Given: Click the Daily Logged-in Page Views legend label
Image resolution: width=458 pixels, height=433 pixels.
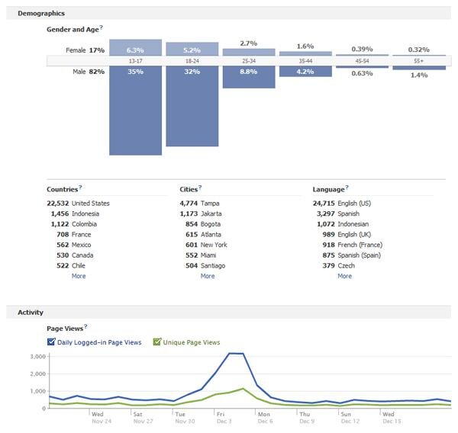Looking at the screenshot, I should (x=99, y=342).
